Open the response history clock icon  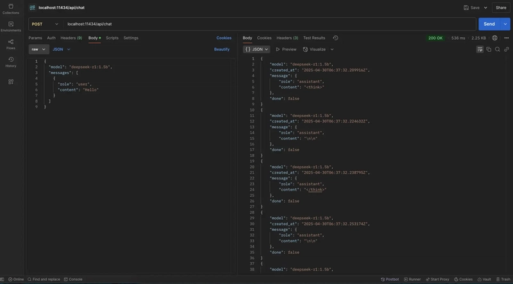[x=335, y=38]
